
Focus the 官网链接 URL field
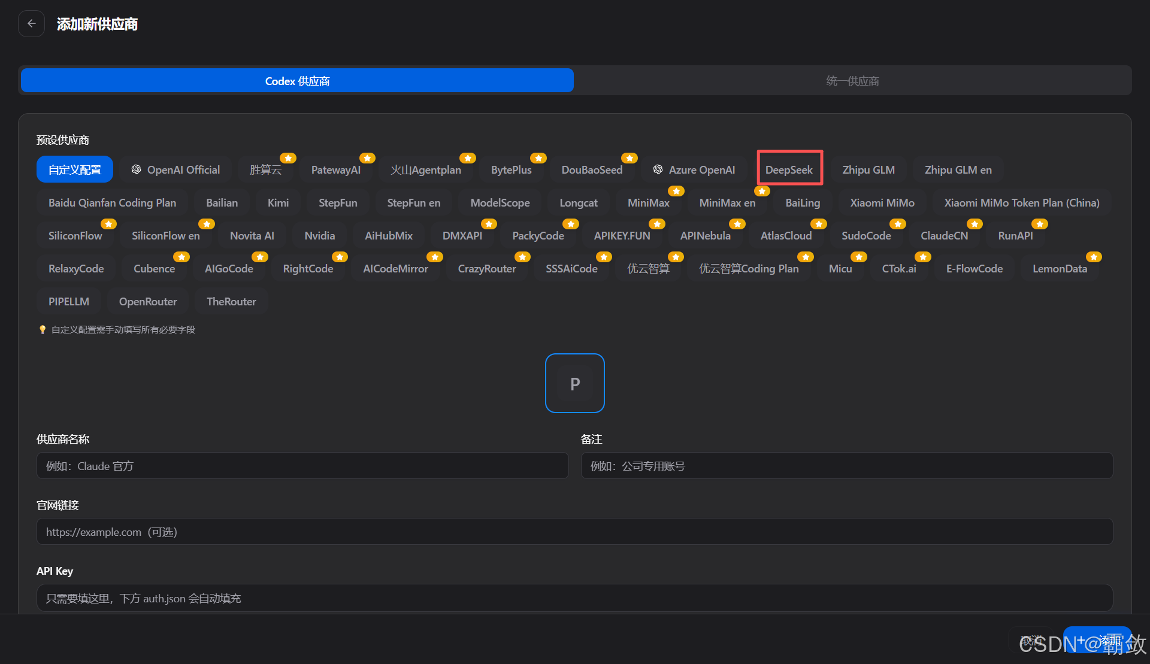click(x=575, y=531)
